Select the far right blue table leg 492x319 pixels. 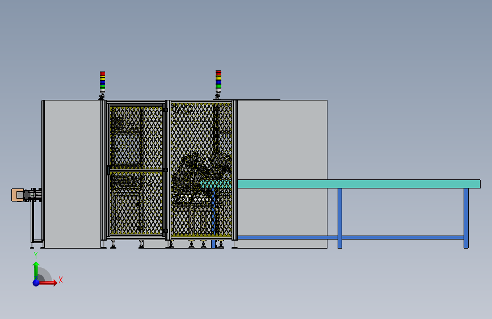(466, 218)
